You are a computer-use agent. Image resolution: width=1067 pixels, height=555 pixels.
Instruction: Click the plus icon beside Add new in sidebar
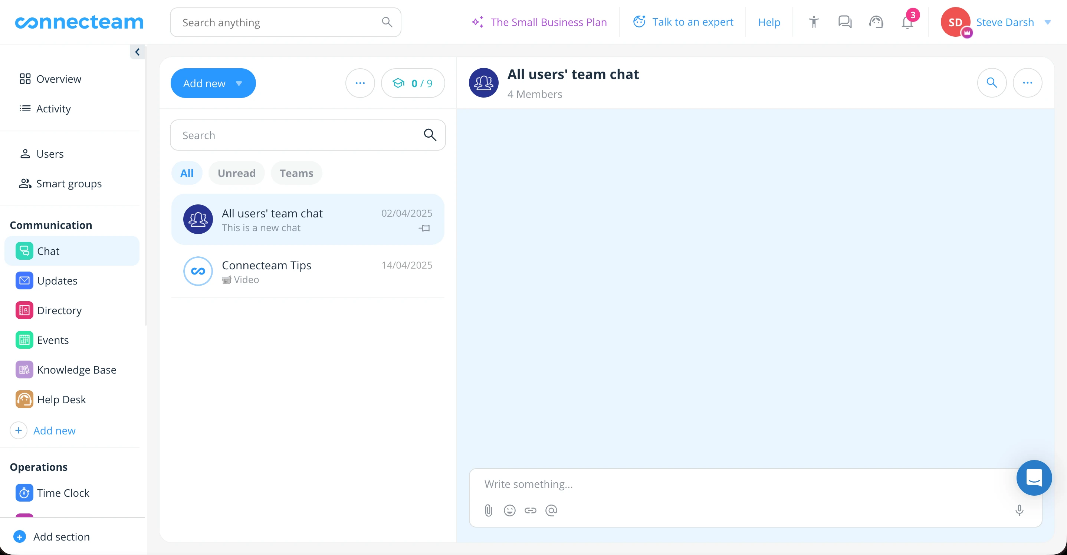(19, 431)
